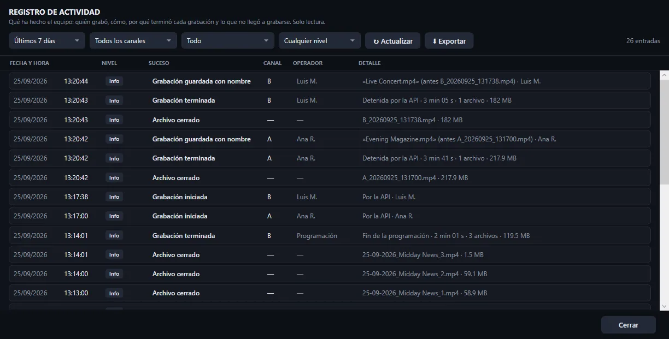Click the "REGISTRO DE ACTIVIDAD" title

coord(54,12)
